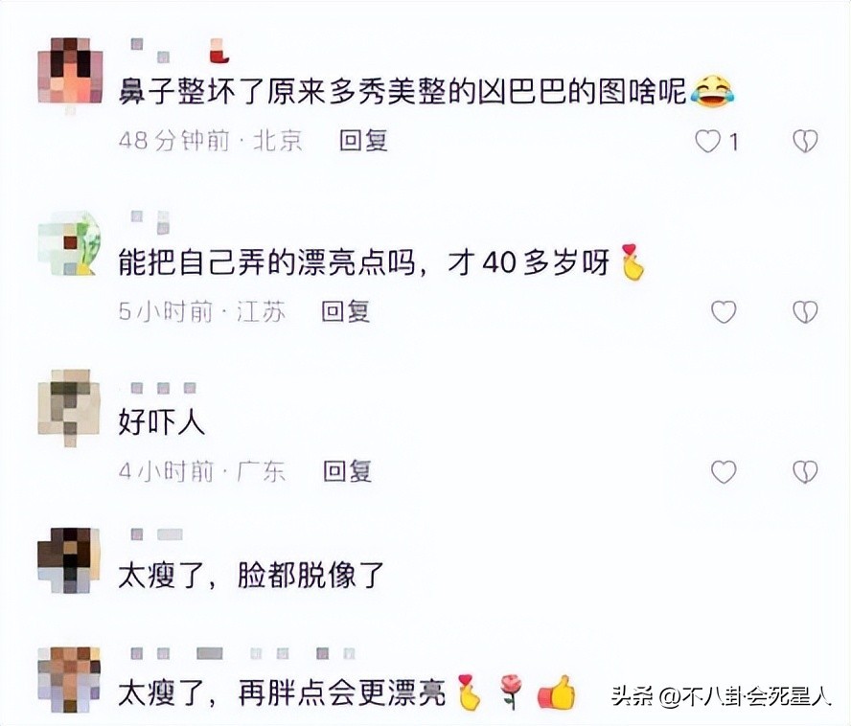The width and height of the screenshot is (851, 726).
Task: Open avatar of 脸都脱像了 commenter
Action: point(69,560)
